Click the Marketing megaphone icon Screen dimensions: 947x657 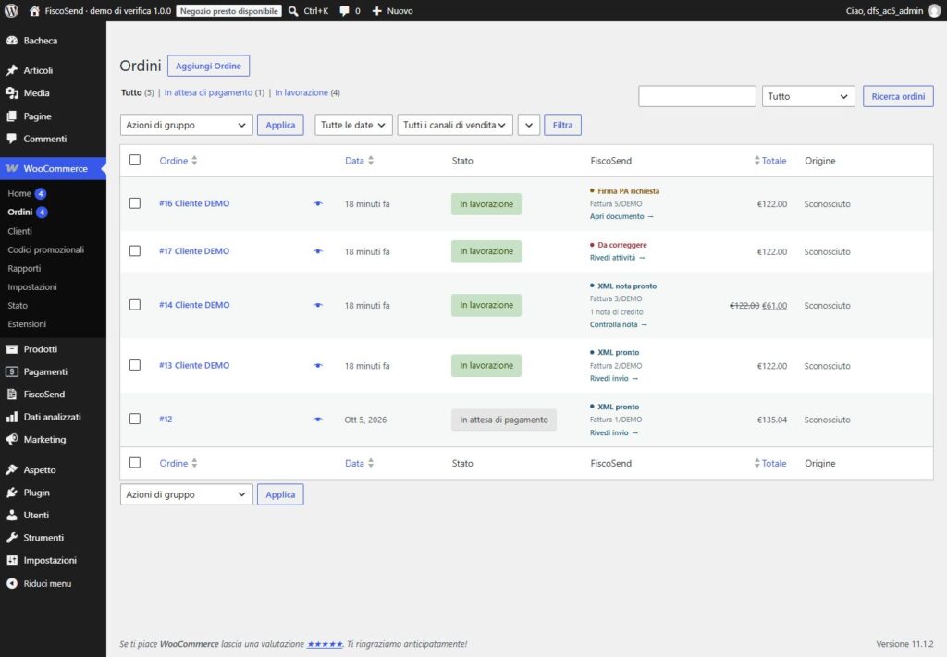coord(11,439)
